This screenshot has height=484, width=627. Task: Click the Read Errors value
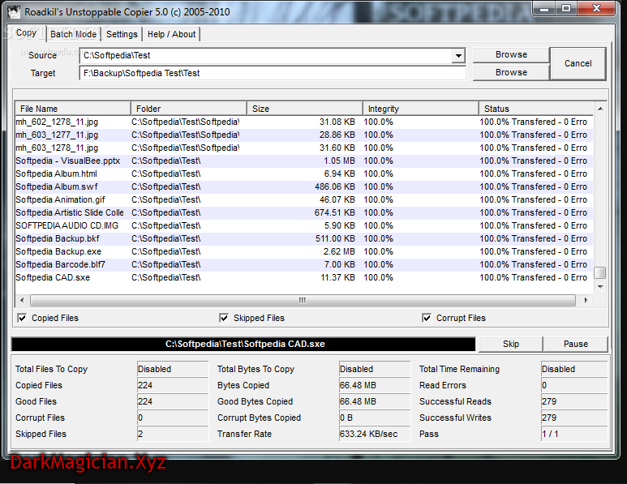(574, 385)
